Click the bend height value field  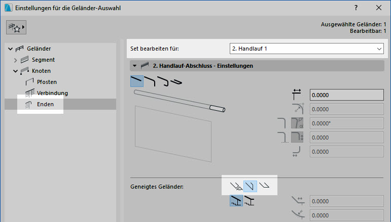tap(346, 138)
